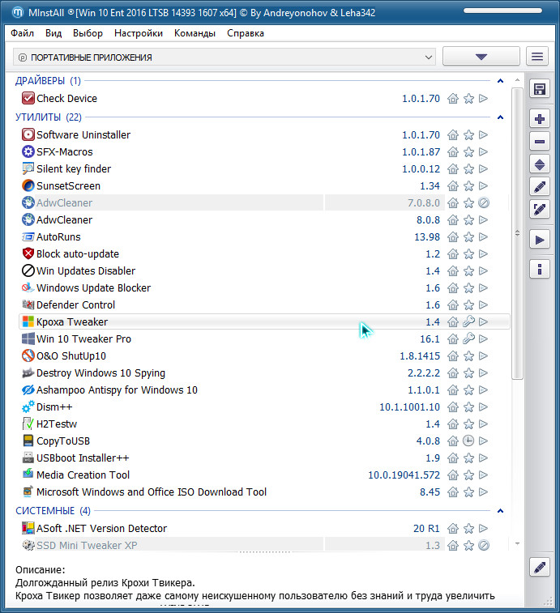Click the home icon for Silent key finder

(x=453, y=169)
